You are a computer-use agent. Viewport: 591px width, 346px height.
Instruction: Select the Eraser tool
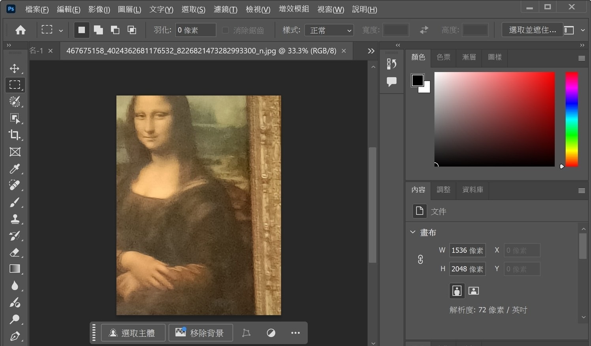pyautogui.click(x=15, y=252)
